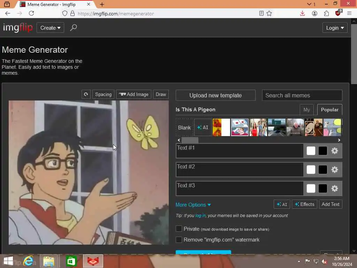Open the site search magnifier
The height and width of the screenshot is (268, 357).
point(73,28)
